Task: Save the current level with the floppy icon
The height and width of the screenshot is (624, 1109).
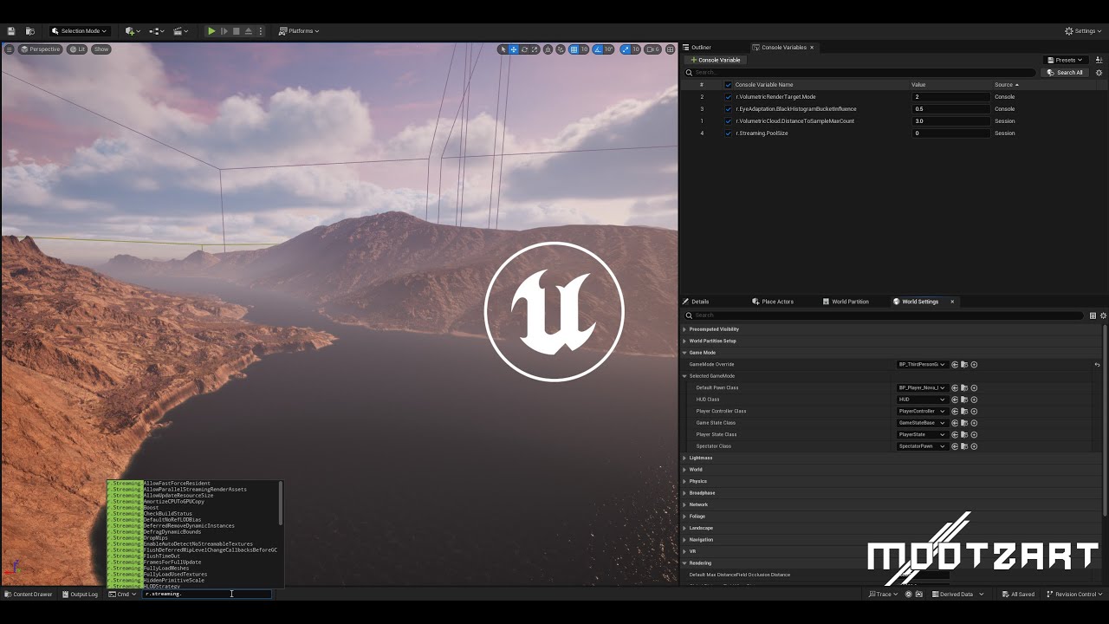Action: tap(11, 31)
